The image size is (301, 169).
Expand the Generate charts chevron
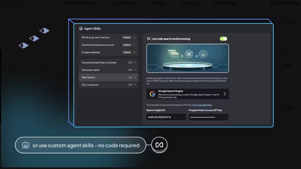(135, 70)
